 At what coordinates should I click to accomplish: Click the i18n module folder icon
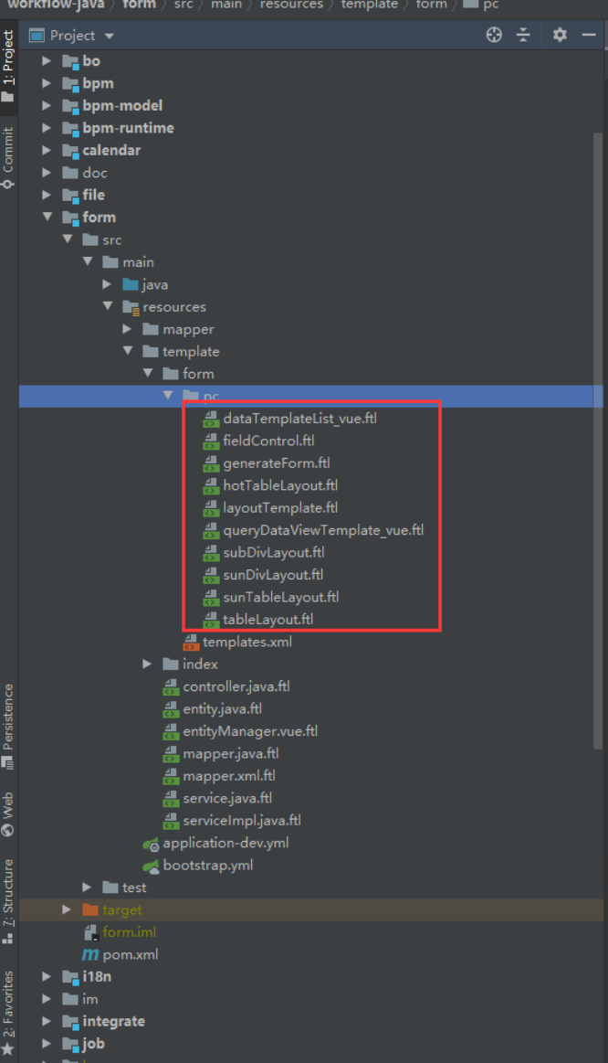pyautogui.click(x=70, y=977)
